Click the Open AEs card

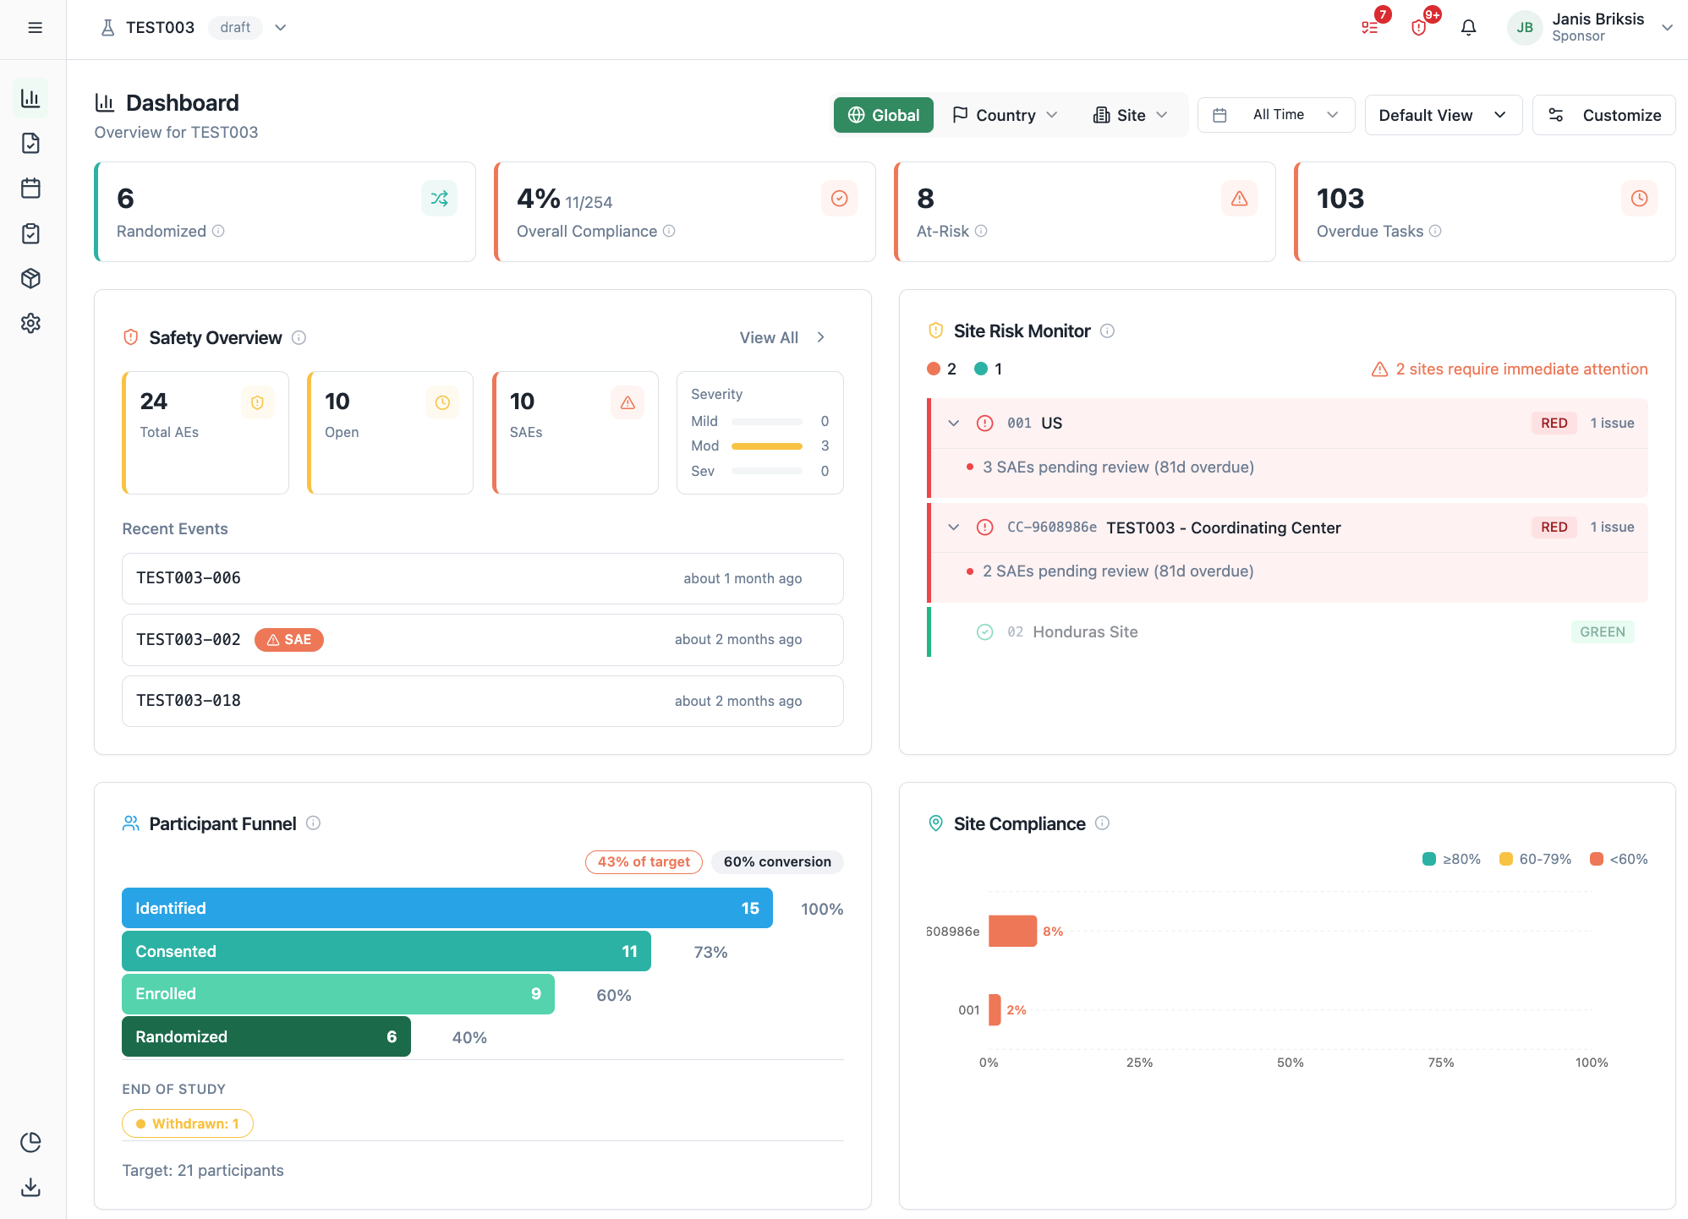(x=391, y=433)
